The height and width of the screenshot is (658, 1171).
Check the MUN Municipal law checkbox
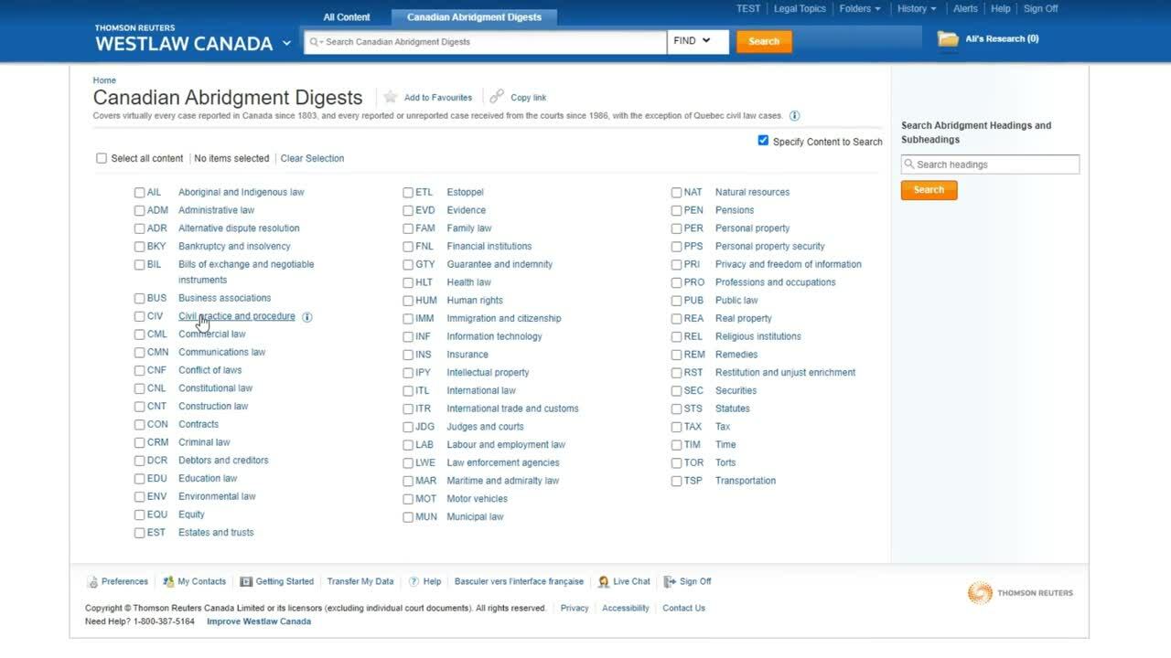(408, 517)
